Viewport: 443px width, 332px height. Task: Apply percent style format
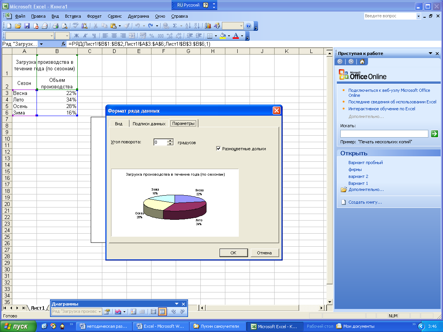click(x=152, y=36)
